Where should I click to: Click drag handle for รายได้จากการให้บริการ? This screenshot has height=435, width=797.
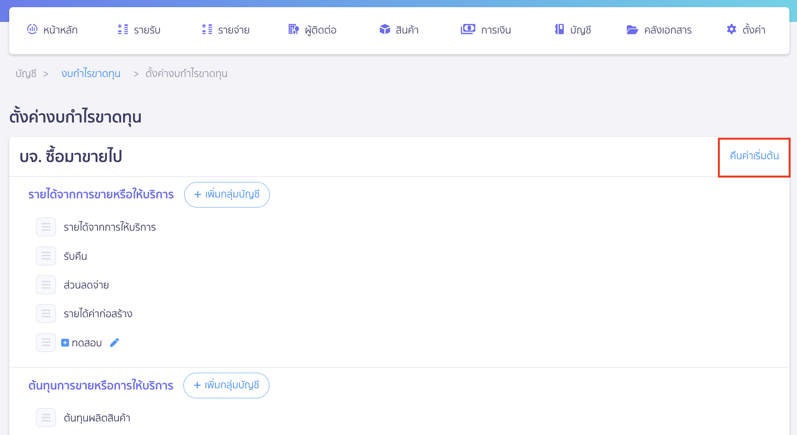46,227
